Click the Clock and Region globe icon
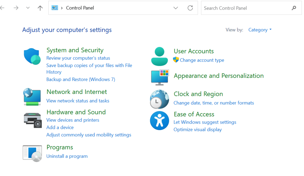 click(x=159, y=99)
